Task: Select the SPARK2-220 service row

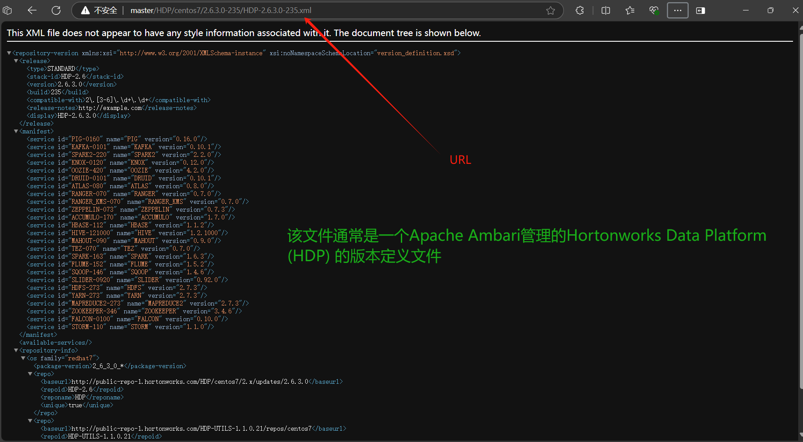Action: [124, 155]
